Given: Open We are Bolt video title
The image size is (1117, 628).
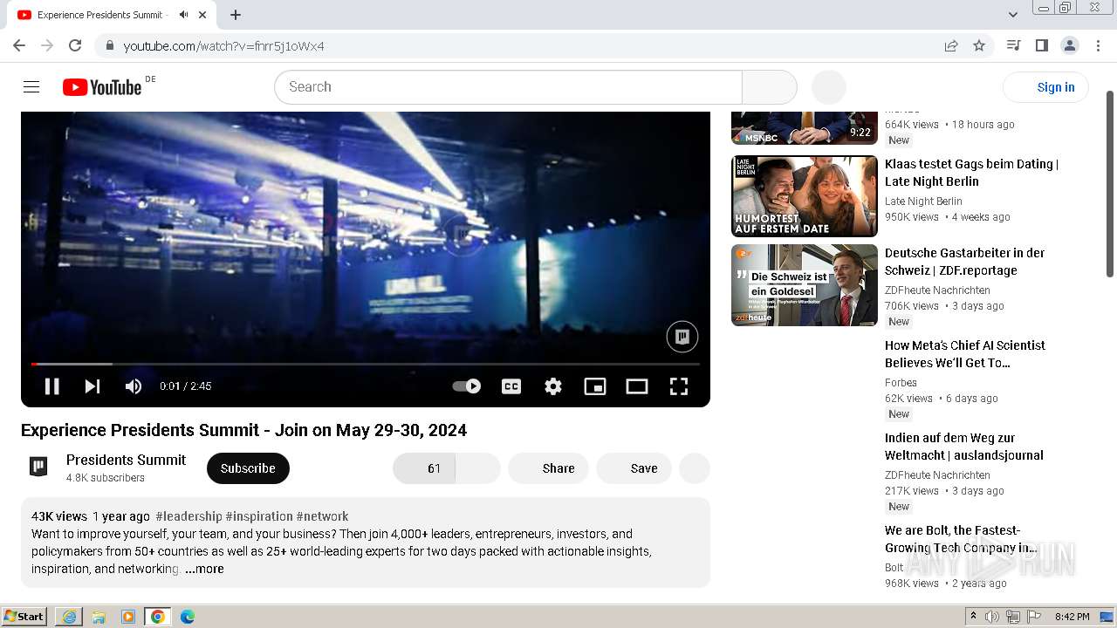Looking at the screenshot, I should 961,539.
